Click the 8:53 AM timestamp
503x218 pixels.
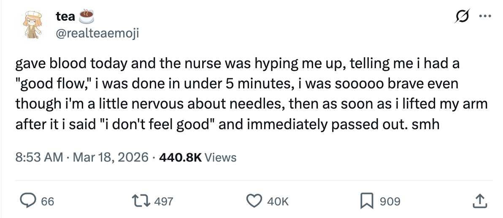pyautogui.click(x=39, y=157)
